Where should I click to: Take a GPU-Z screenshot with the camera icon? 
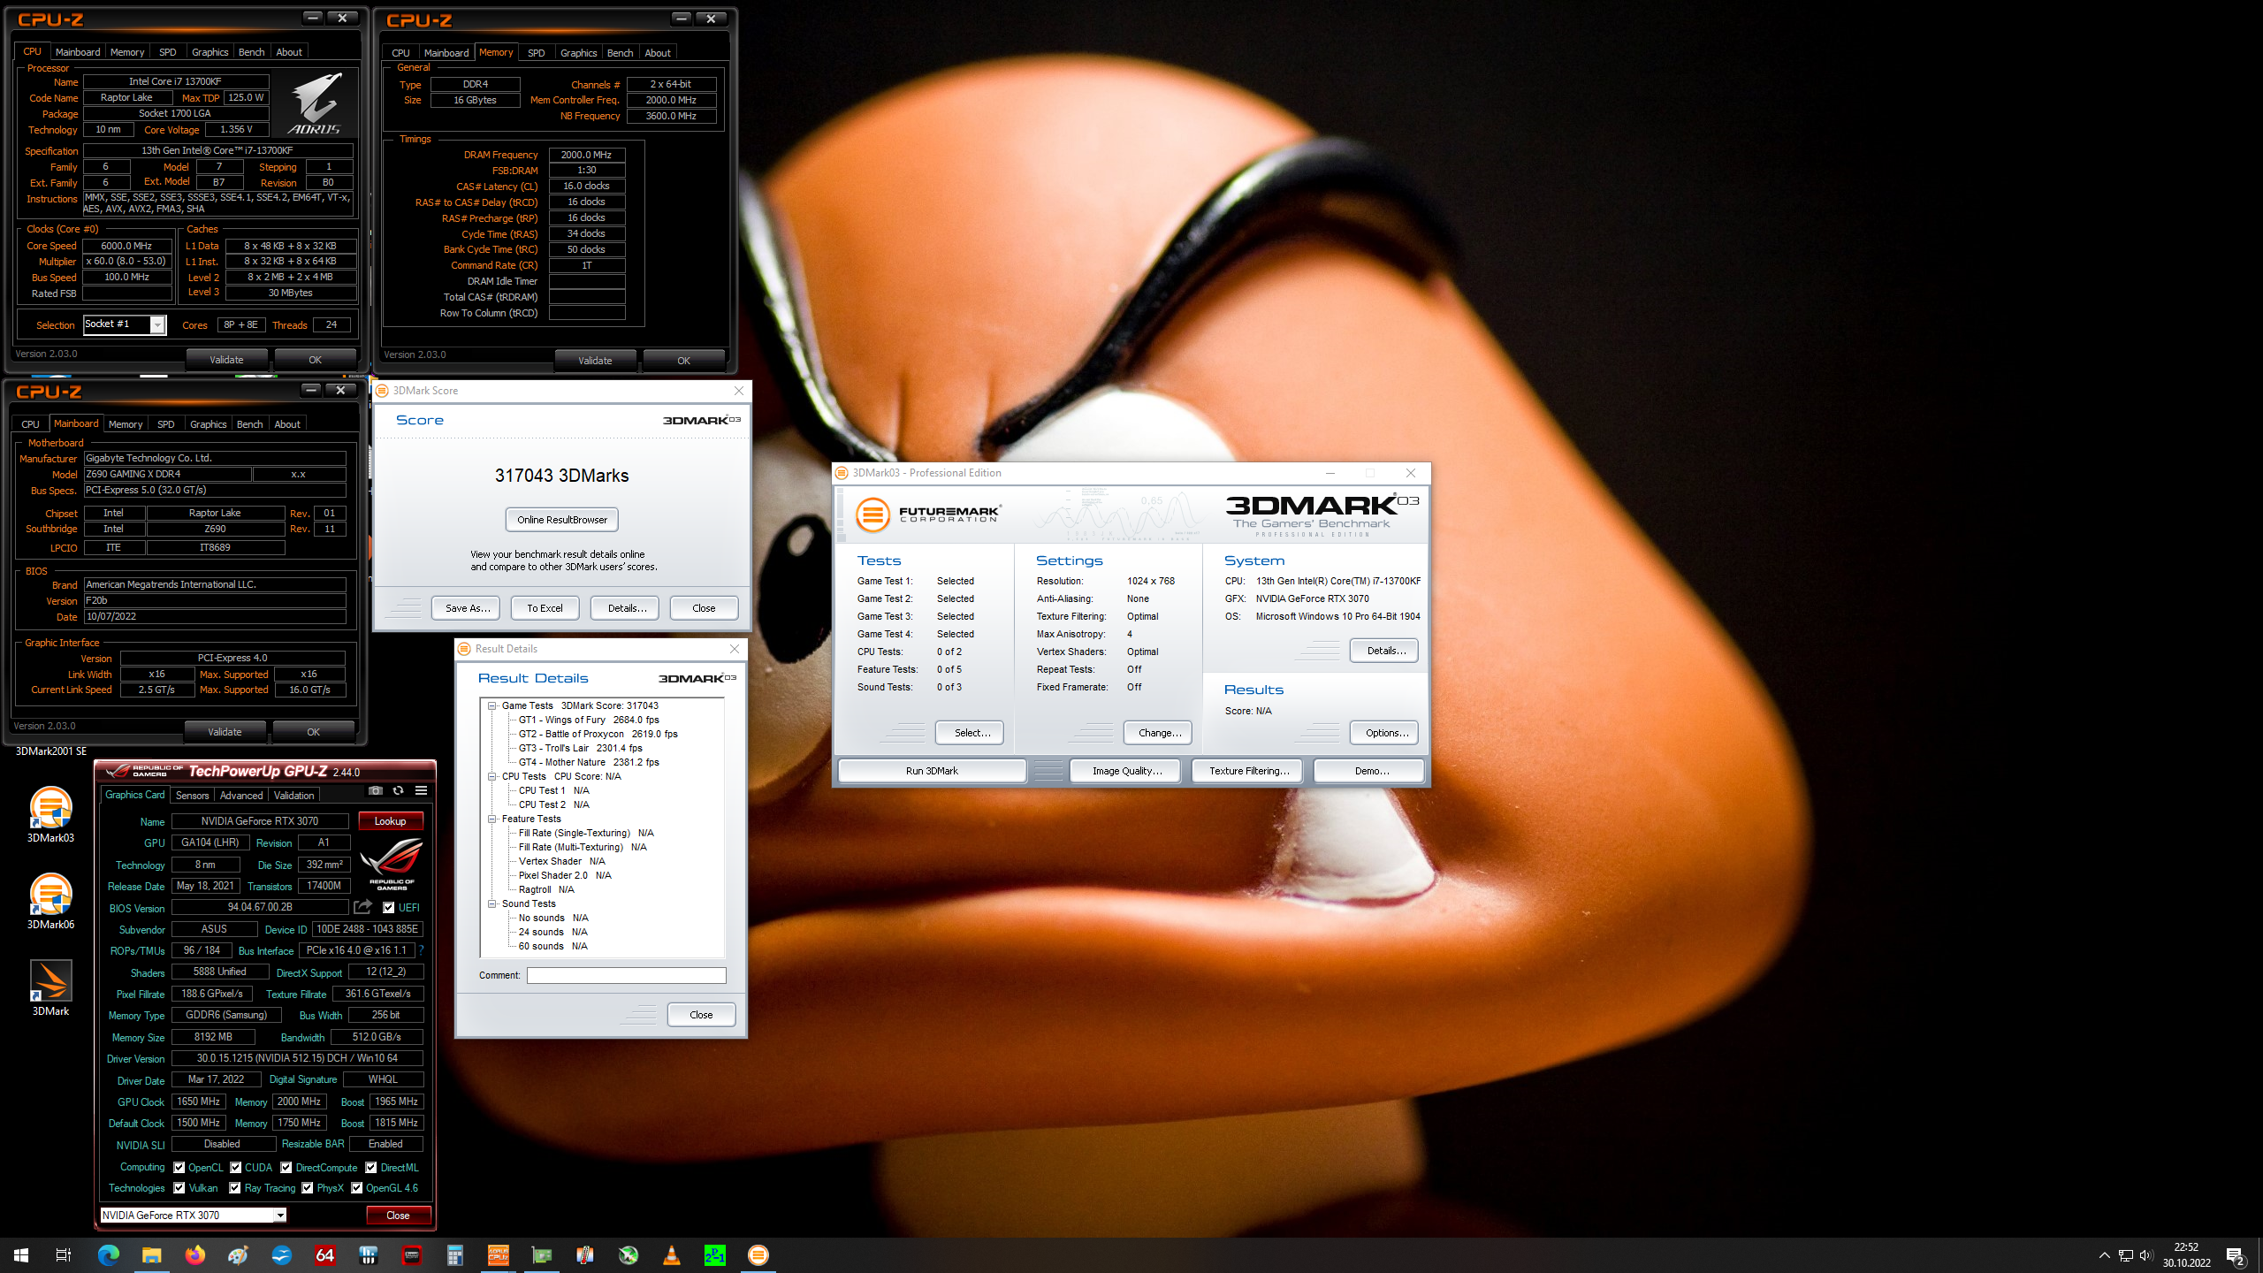pyautogui.click(x=376, y=790)
